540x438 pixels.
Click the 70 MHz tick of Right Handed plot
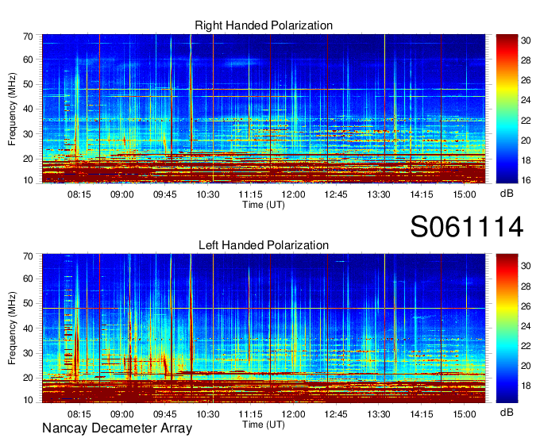[x=28, y=36]
